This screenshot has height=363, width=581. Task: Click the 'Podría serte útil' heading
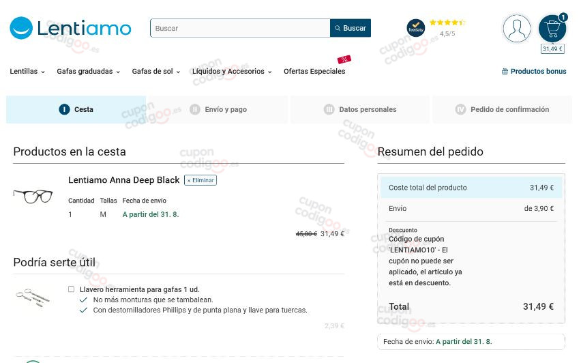pyautogui.click(x=55, y=263)
